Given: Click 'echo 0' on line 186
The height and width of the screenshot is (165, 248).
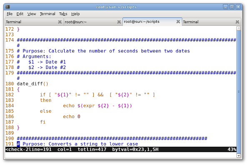Looking at the screenshot, I should [x=72, y=116].
